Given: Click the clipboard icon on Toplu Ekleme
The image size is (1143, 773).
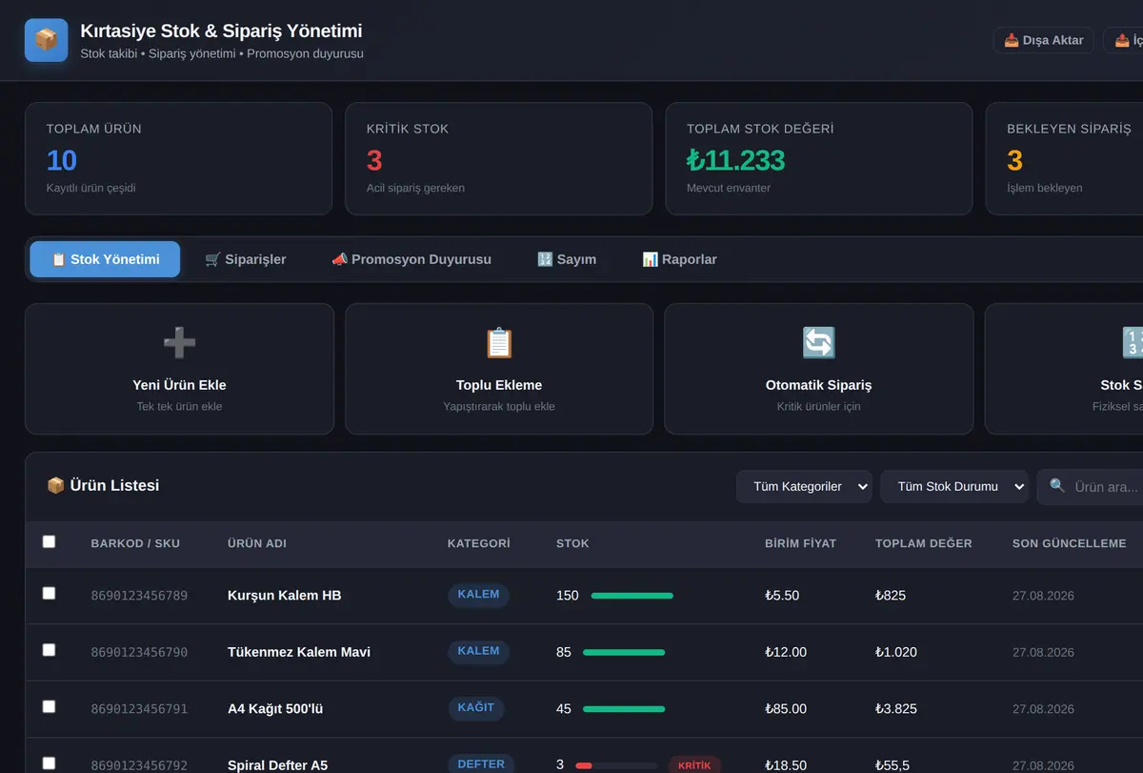Looking at the screenshot, I should tap(499, 342).
